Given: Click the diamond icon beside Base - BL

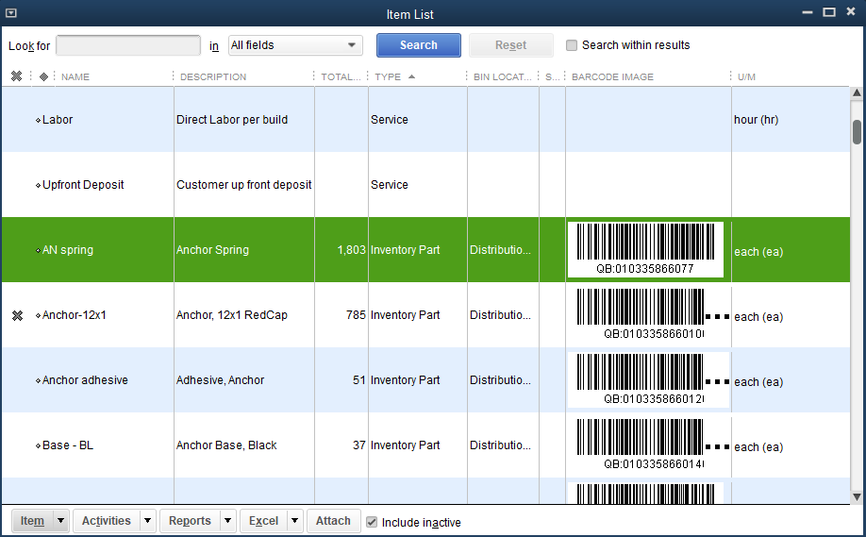Looking at the screenshot, I should (x=38, y=445).
